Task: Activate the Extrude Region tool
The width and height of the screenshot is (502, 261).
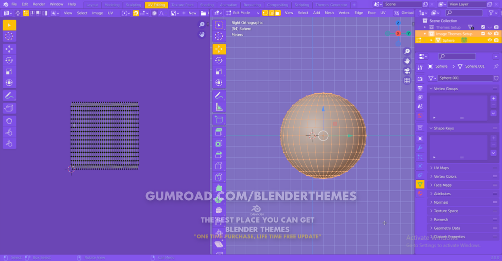Action: [219, 132]
